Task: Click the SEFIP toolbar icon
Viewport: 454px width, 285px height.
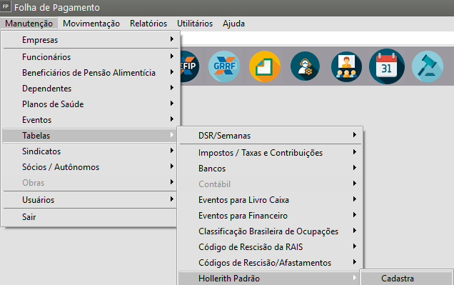Action: [190, 66]
